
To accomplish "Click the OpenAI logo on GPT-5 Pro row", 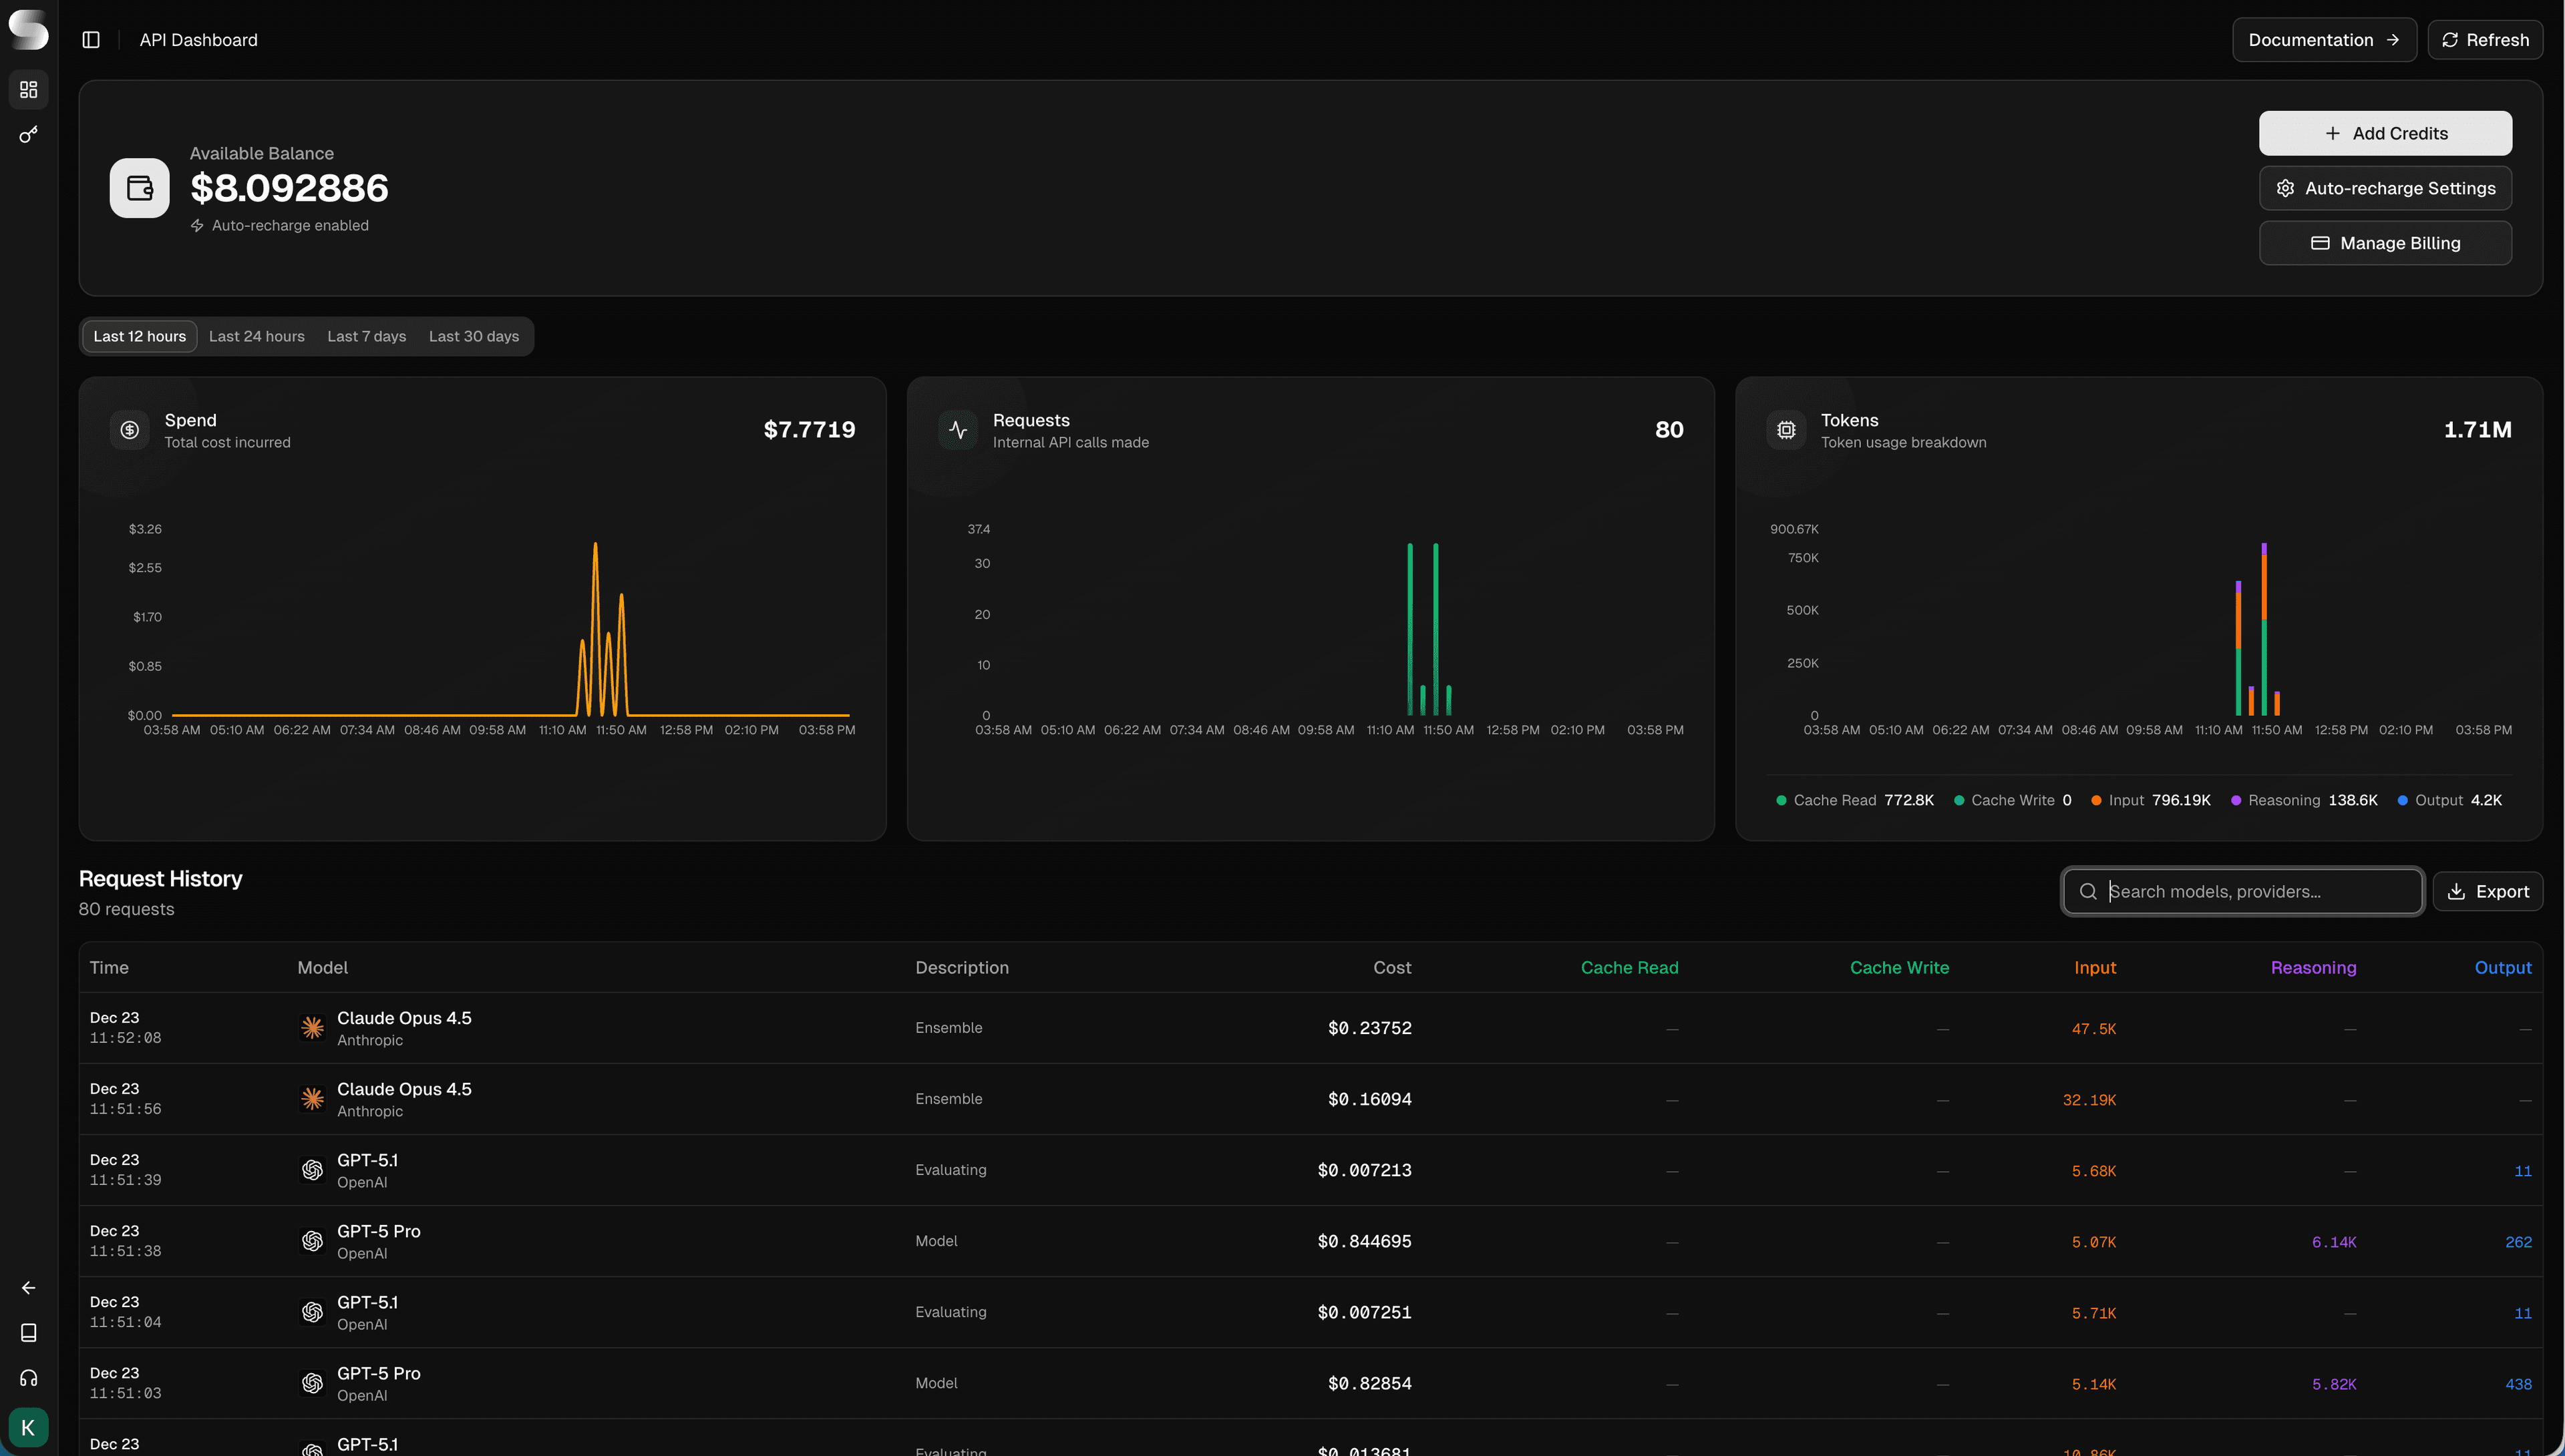I will coord(312,1240).
